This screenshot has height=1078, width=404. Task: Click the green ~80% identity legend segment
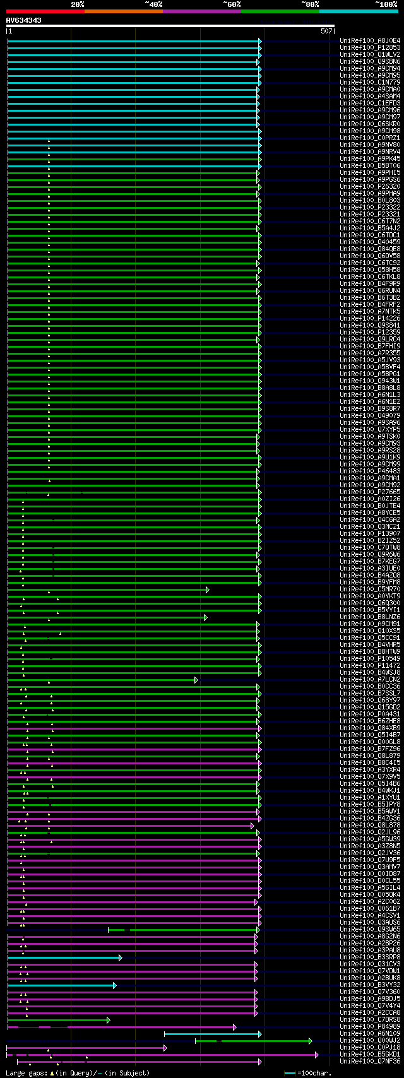pos(280,11)
